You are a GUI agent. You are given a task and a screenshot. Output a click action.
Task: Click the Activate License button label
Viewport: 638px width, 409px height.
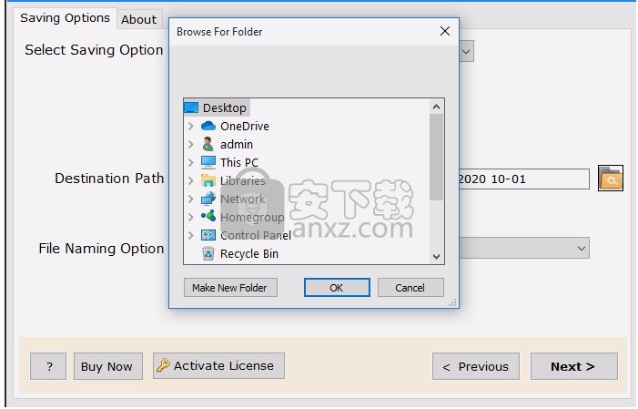tap(224, 365)
